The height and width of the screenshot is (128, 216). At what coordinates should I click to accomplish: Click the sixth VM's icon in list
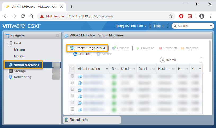[x=80, y=109]
